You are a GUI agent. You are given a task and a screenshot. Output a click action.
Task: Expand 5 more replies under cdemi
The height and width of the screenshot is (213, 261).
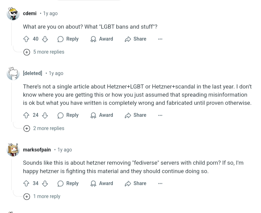point(44,52)
